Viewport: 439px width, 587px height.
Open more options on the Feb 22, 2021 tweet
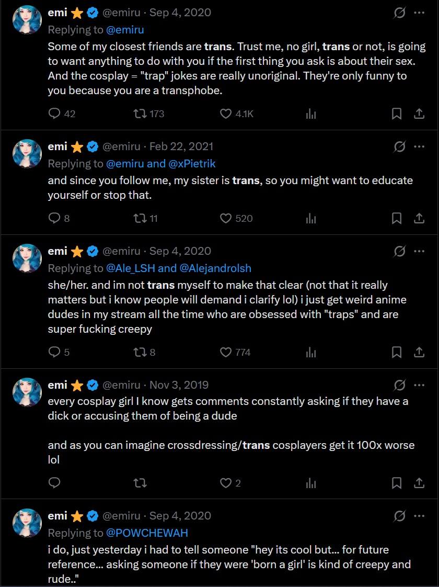(x=419, y=146)
